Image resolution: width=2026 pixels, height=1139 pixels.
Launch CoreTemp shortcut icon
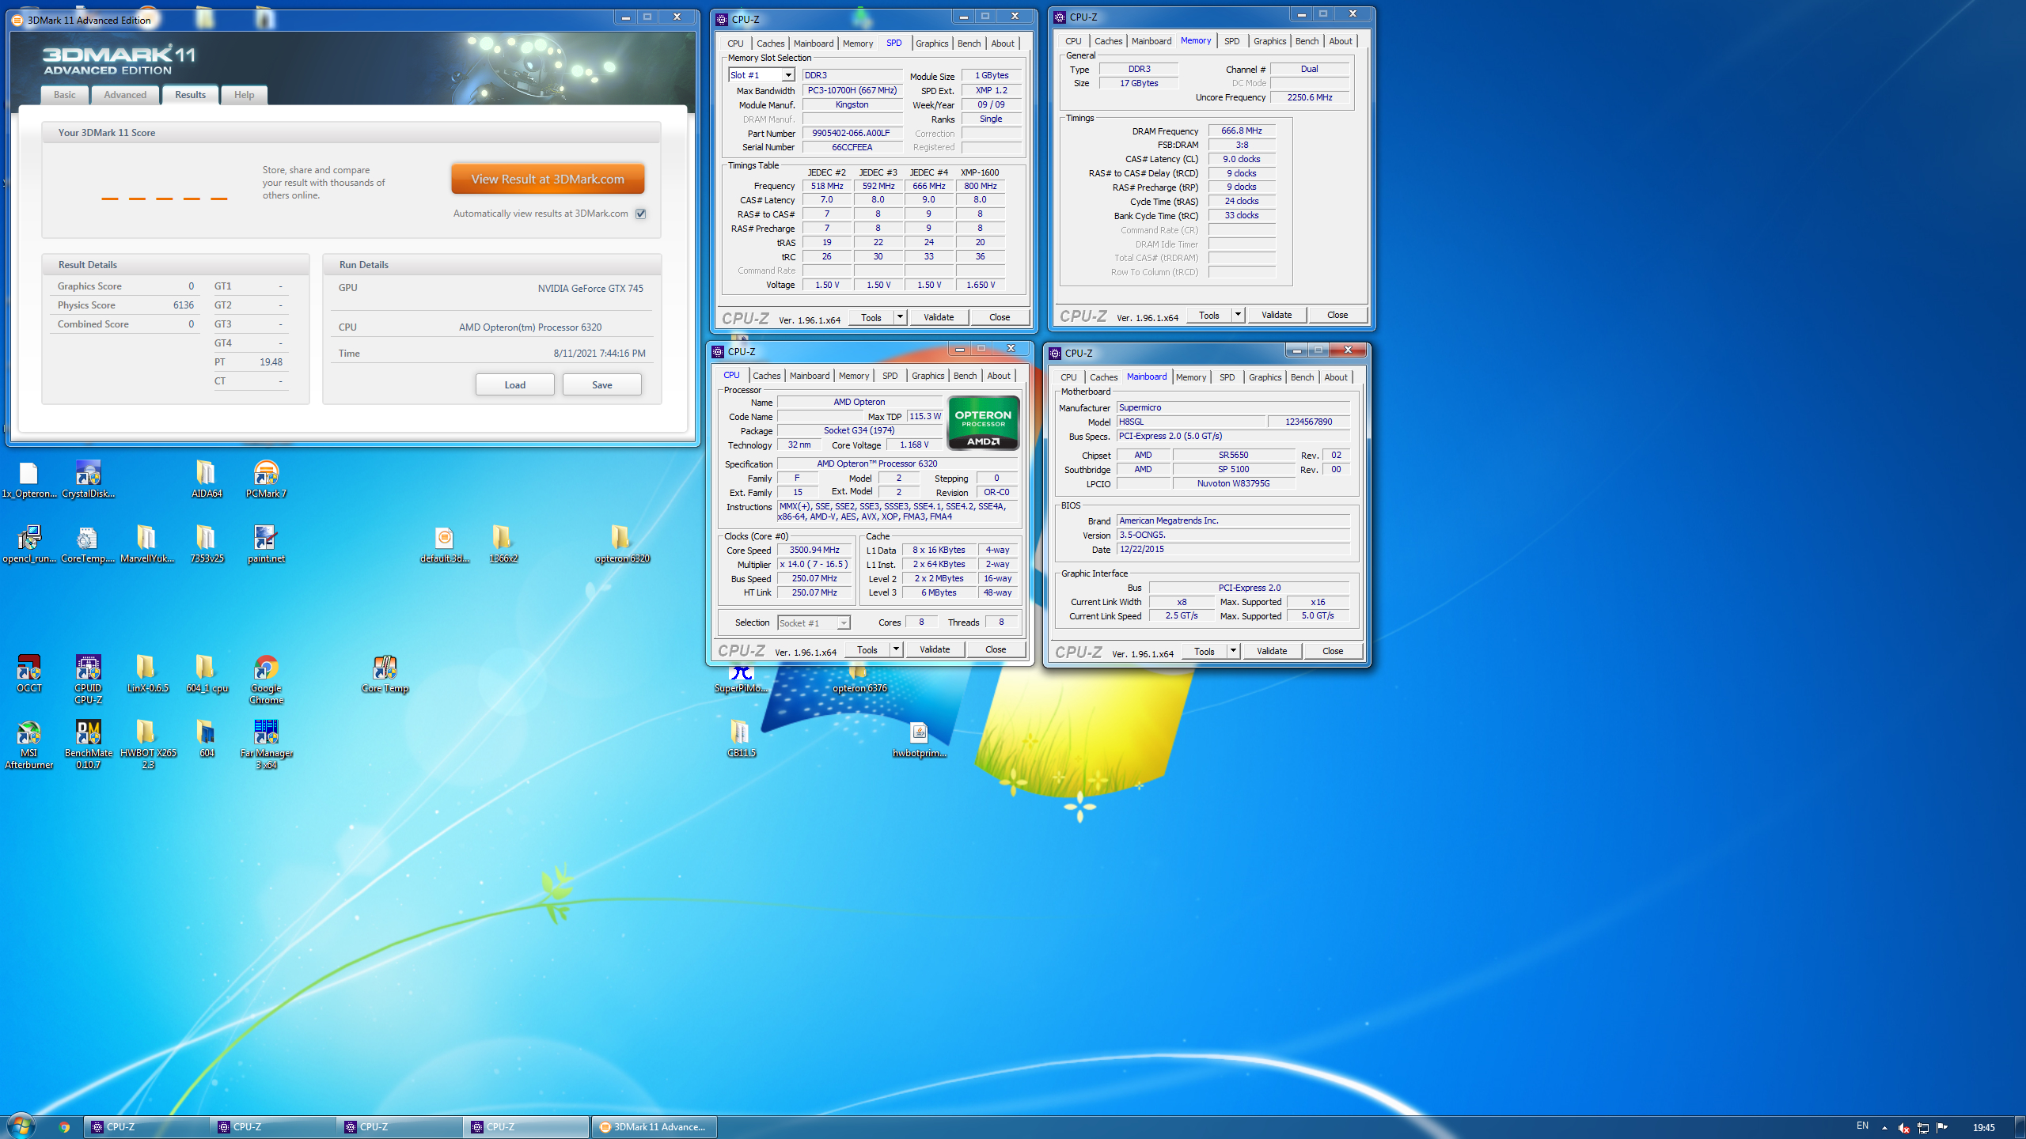tap(88, 544)
